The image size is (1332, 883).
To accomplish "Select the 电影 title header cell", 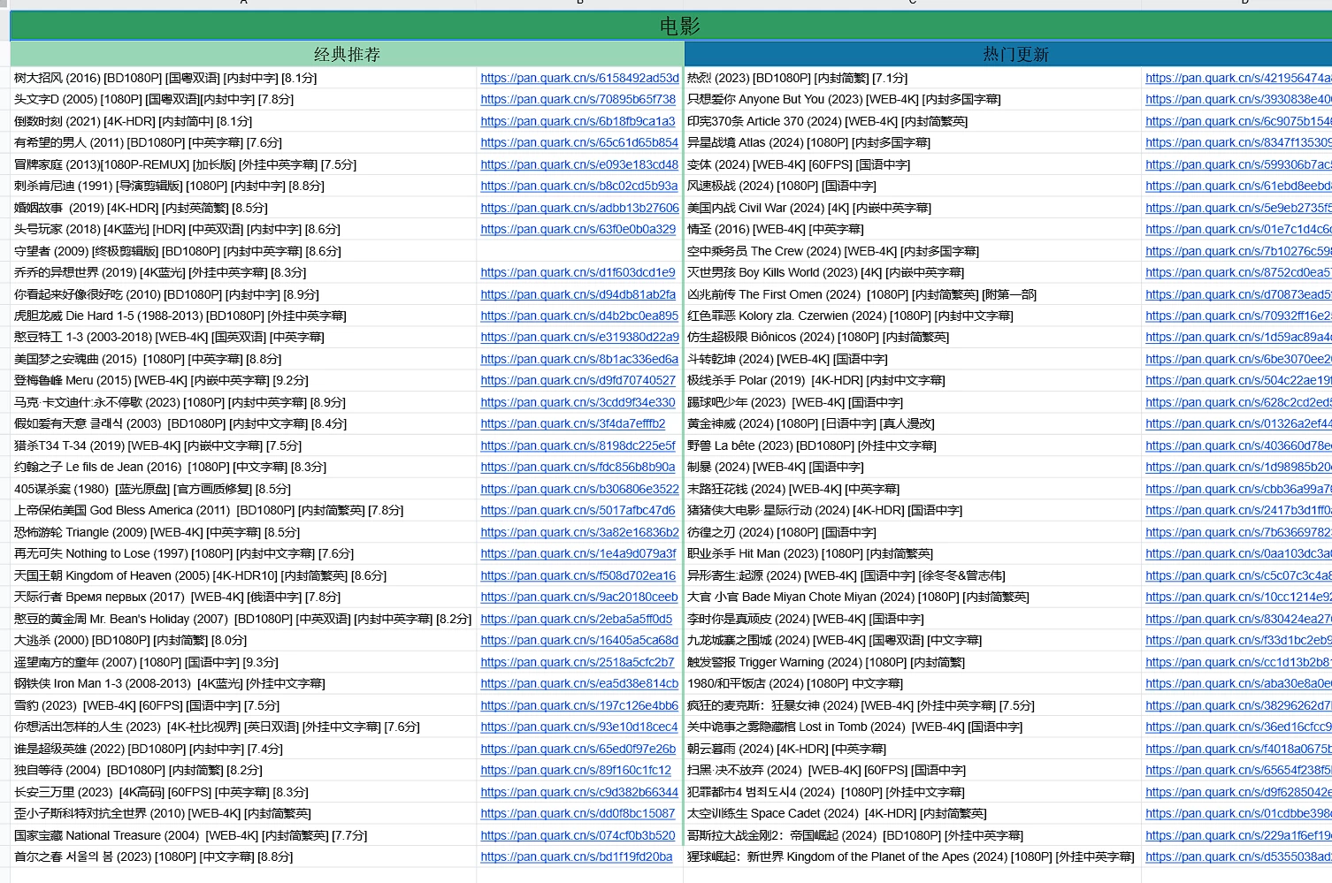I will coord(679,27).
